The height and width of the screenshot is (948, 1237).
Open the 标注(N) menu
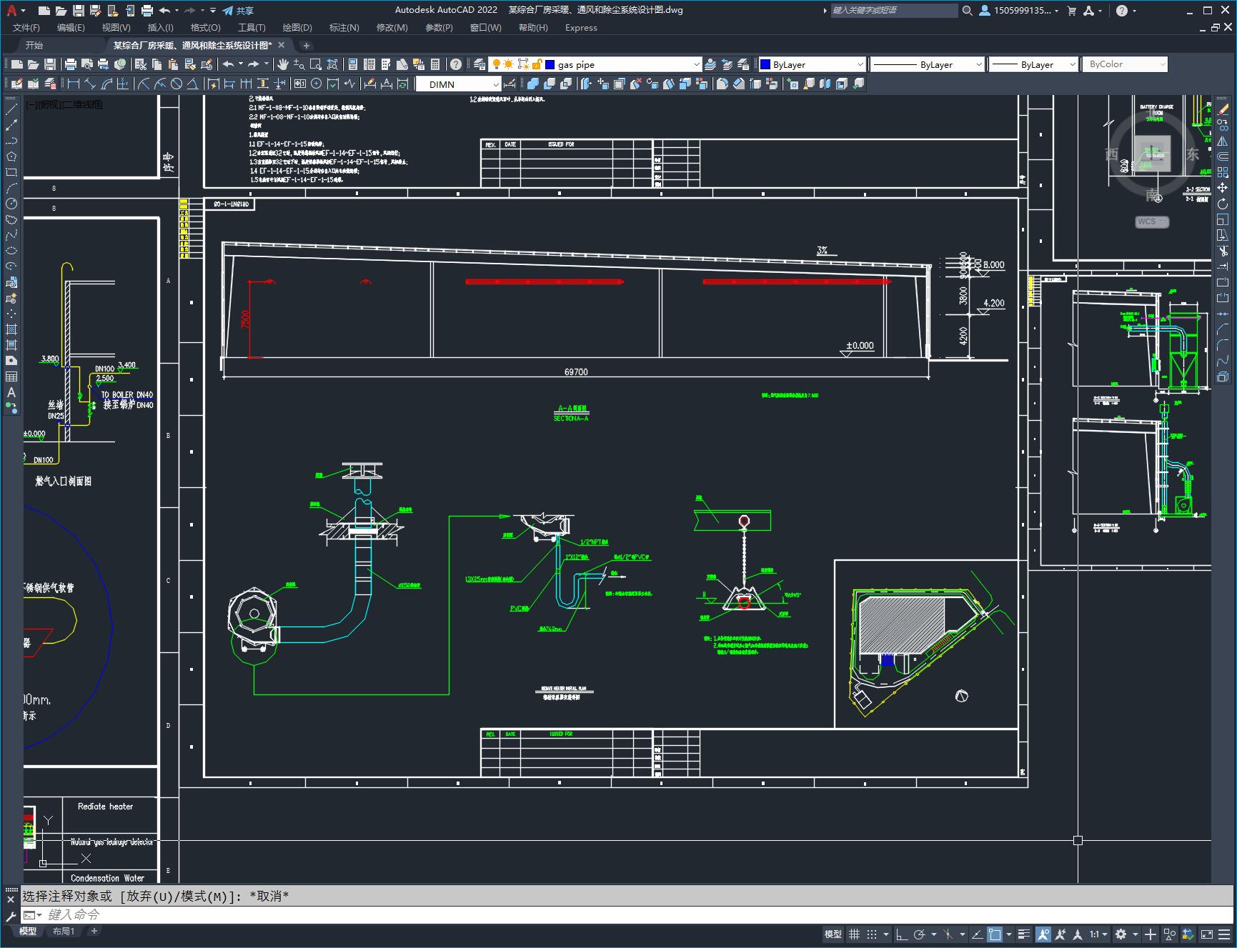click(x=344, y=28)
